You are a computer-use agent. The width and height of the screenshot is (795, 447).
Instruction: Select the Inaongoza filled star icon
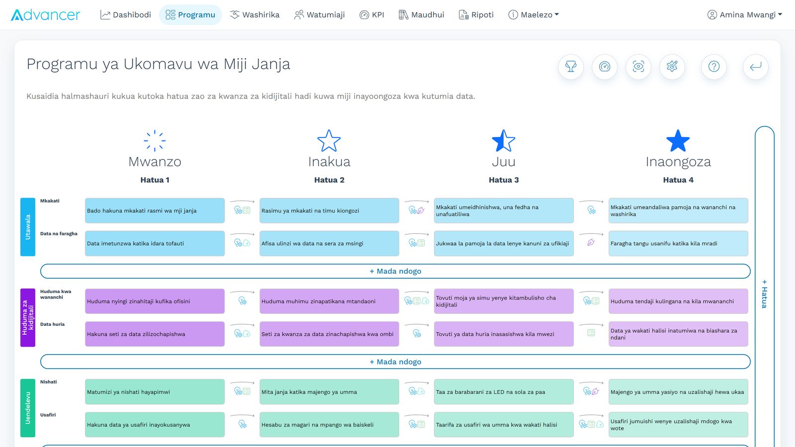point(678,141)
